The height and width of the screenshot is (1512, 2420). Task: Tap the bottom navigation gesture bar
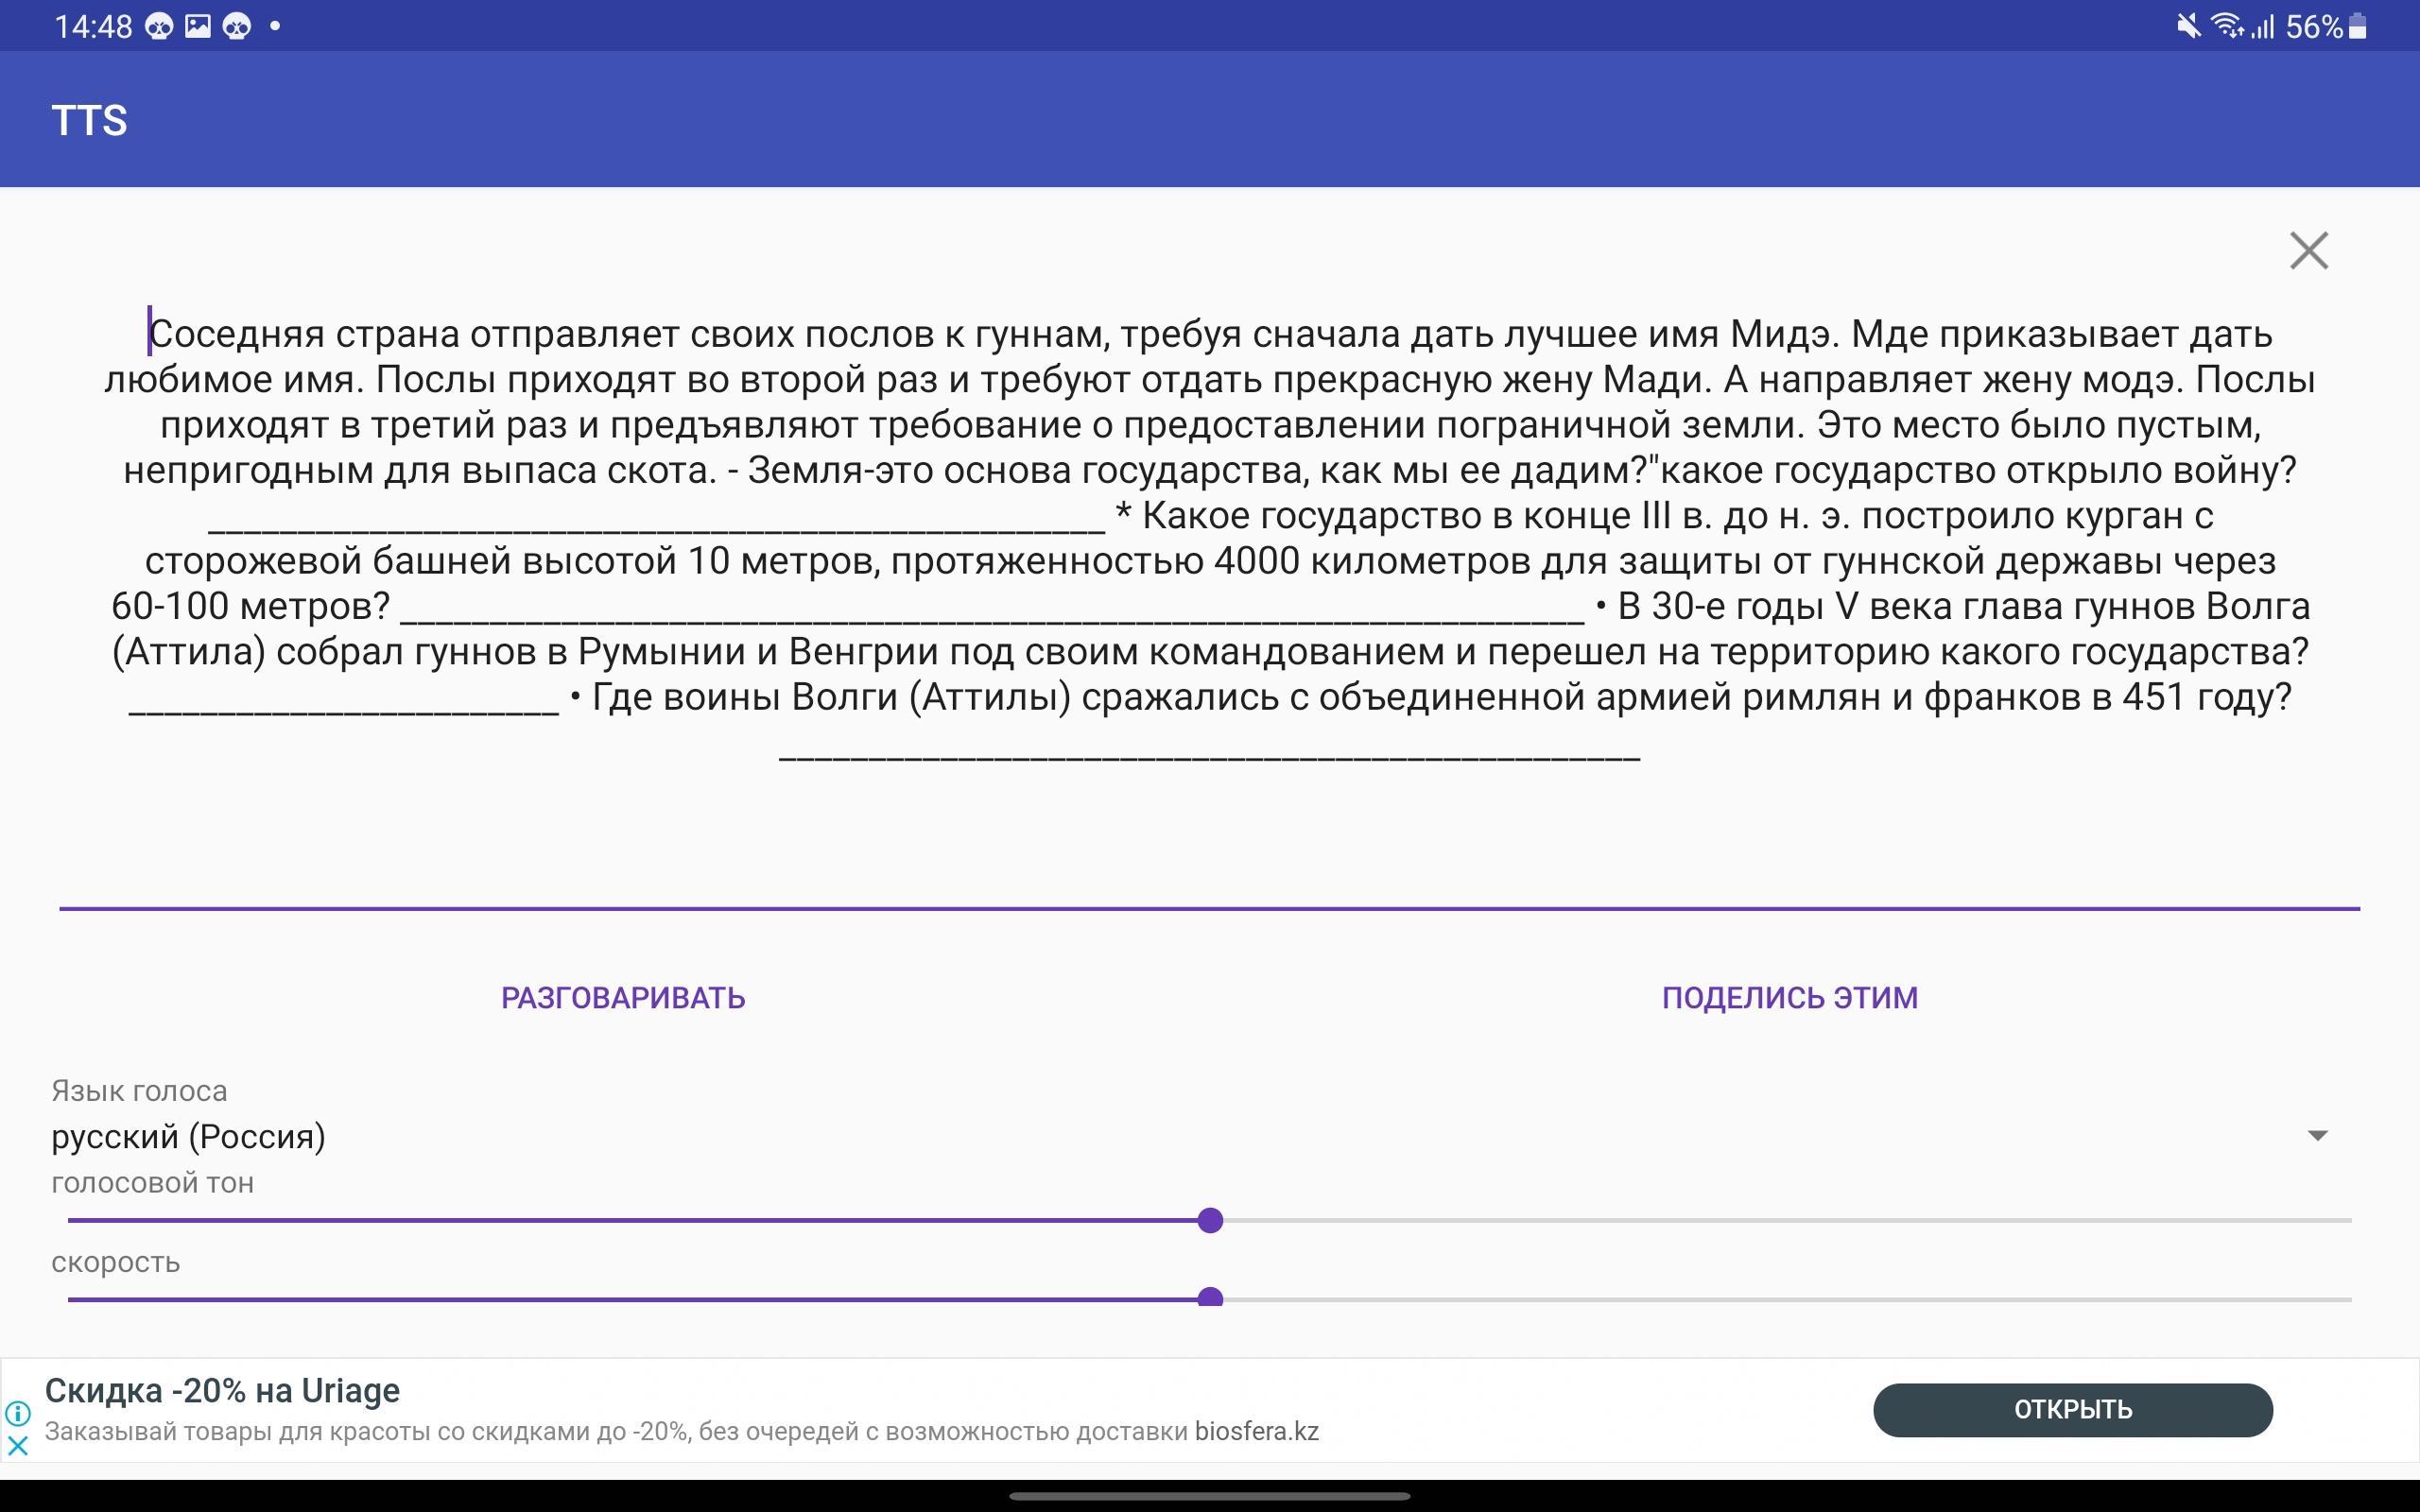click(1210, 1496)
